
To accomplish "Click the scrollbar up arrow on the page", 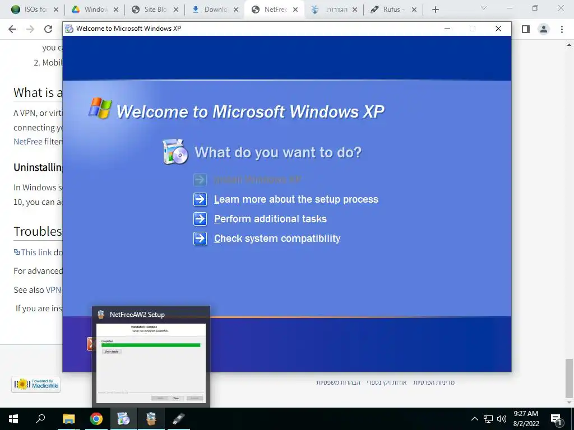I will click(569, 45).
